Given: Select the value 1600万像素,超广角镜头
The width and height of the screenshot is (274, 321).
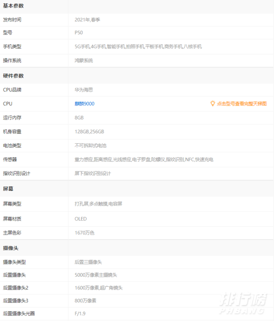Looking at the screenshot, I should (99, 288).
